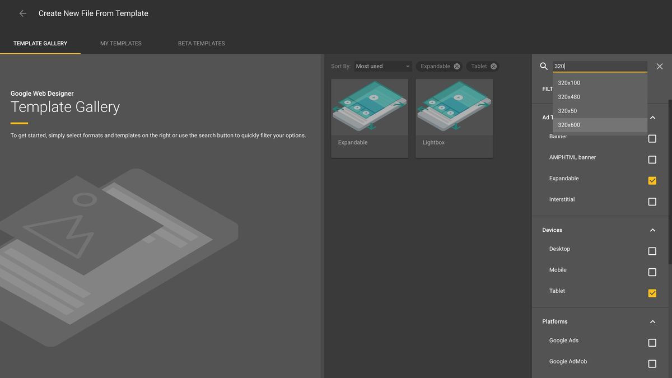Viewport: 672px width, 378px height.
Task: Remove the Expandable filter chip
Action: (457, 66)
